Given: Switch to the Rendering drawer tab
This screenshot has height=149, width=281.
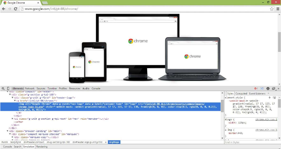Looking at the screenshot, I should pos(42,147).
